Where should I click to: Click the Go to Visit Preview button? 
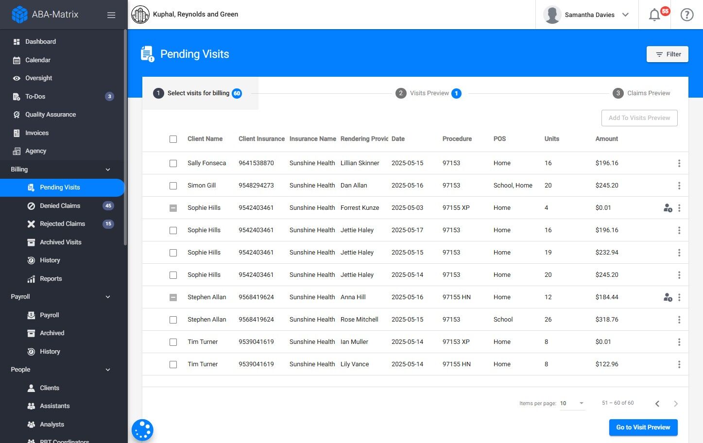click(643, 427)
